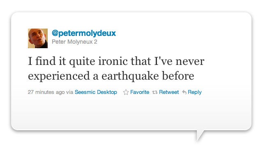Open the 27 minutes ago timestamp
The width and height of the screenshot is (263, 147).
[46, 92]
